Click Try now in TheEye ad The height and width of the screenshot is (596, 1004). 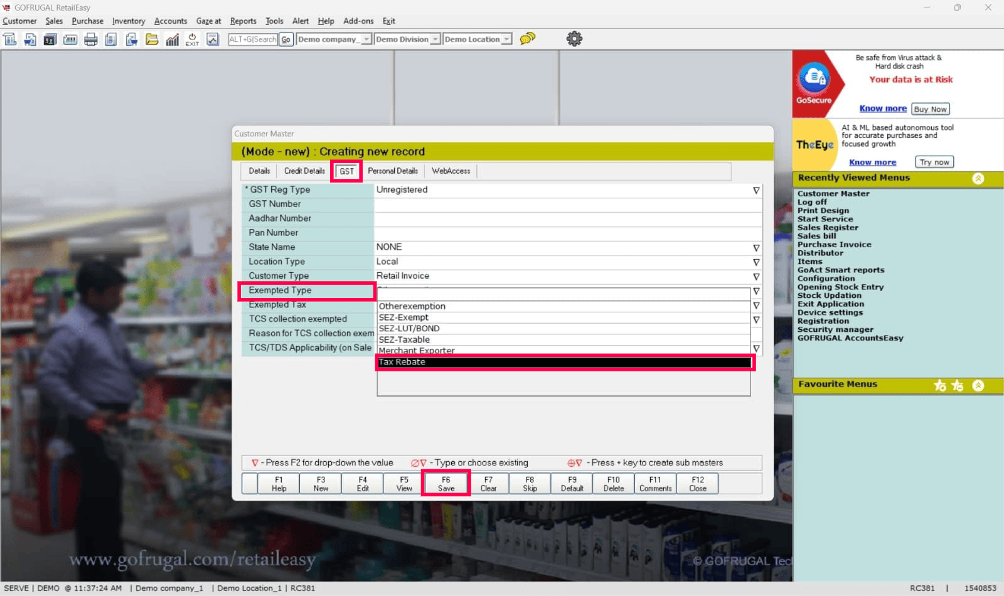coord(934,162)
